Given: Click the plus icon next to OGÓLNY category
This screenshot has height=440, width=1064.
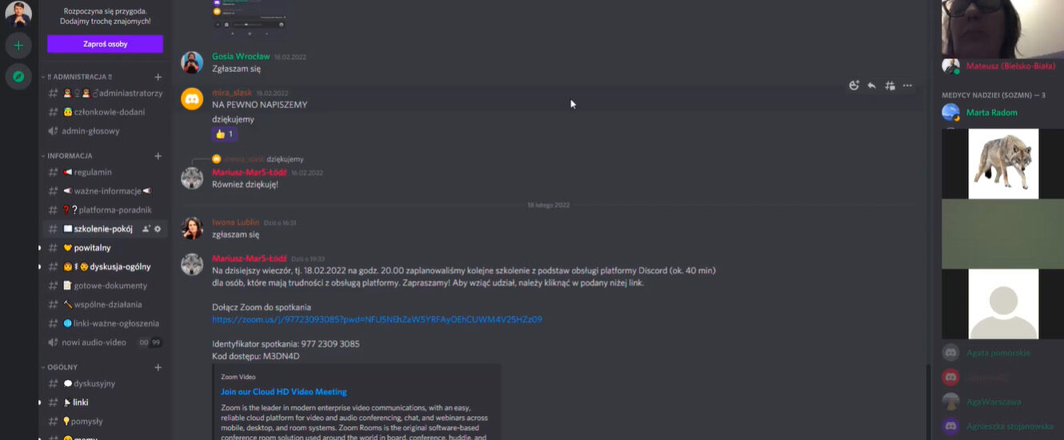Looking at the screenshot, I should click(x=158, y=367).
